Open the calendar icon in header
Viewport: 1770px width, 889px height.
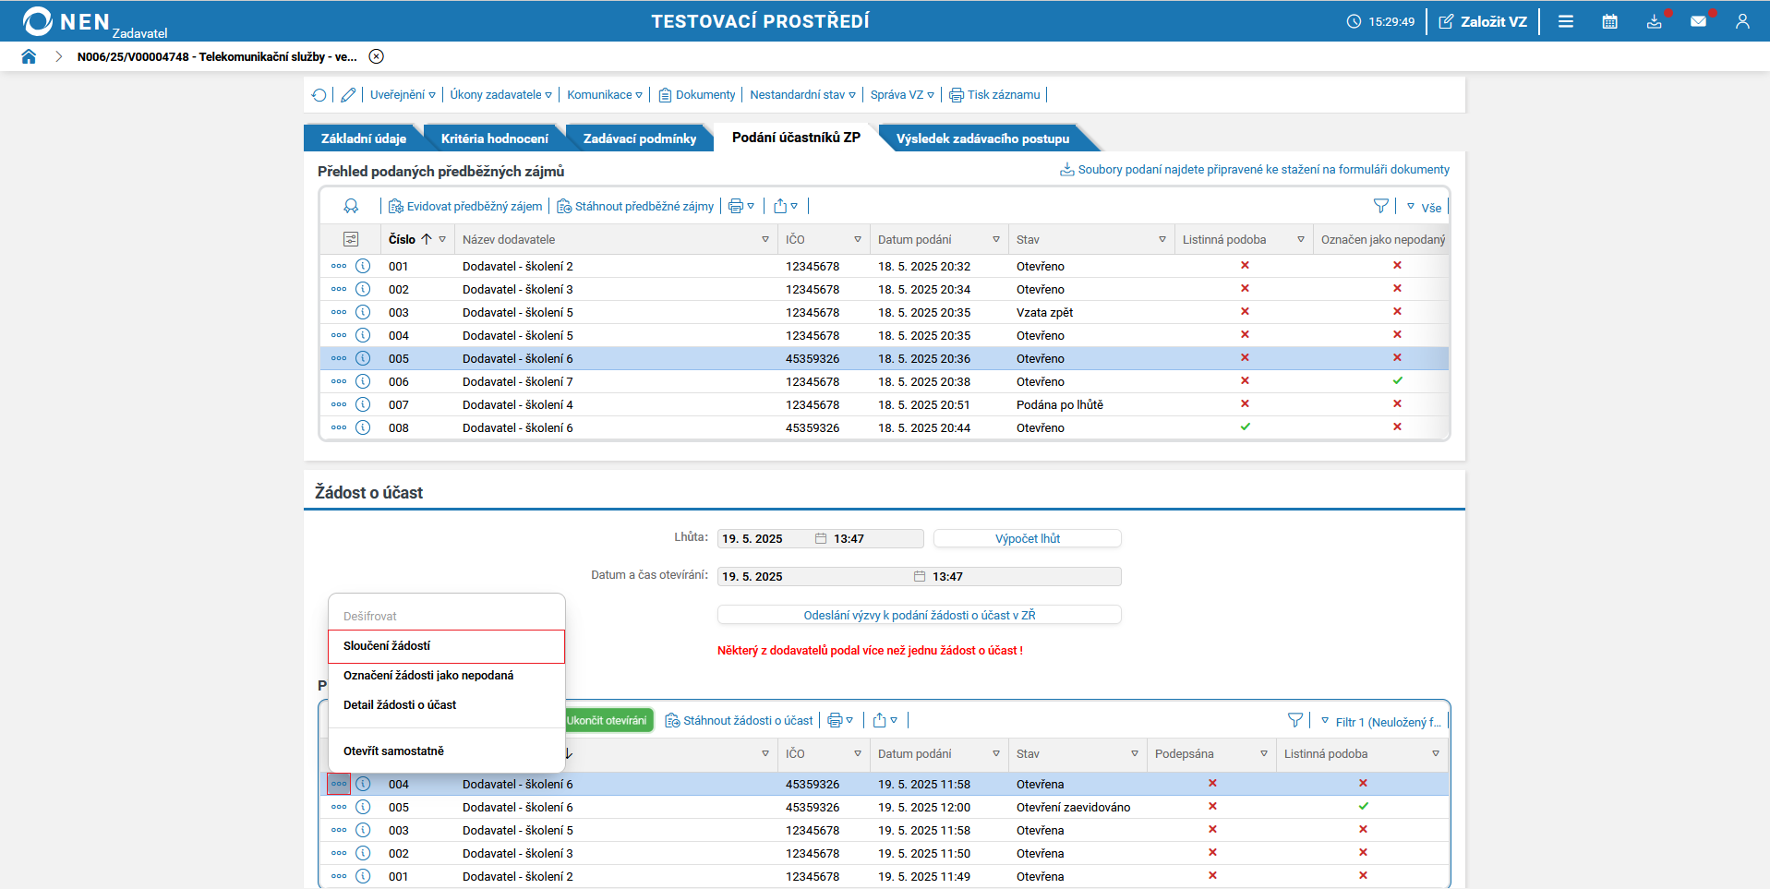[1610, 21]
